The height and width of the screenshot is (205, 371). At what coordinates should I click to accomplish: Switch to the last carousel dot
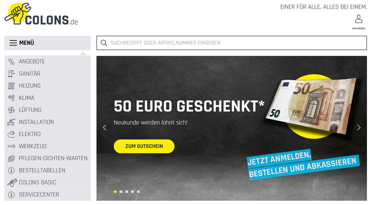138,192
